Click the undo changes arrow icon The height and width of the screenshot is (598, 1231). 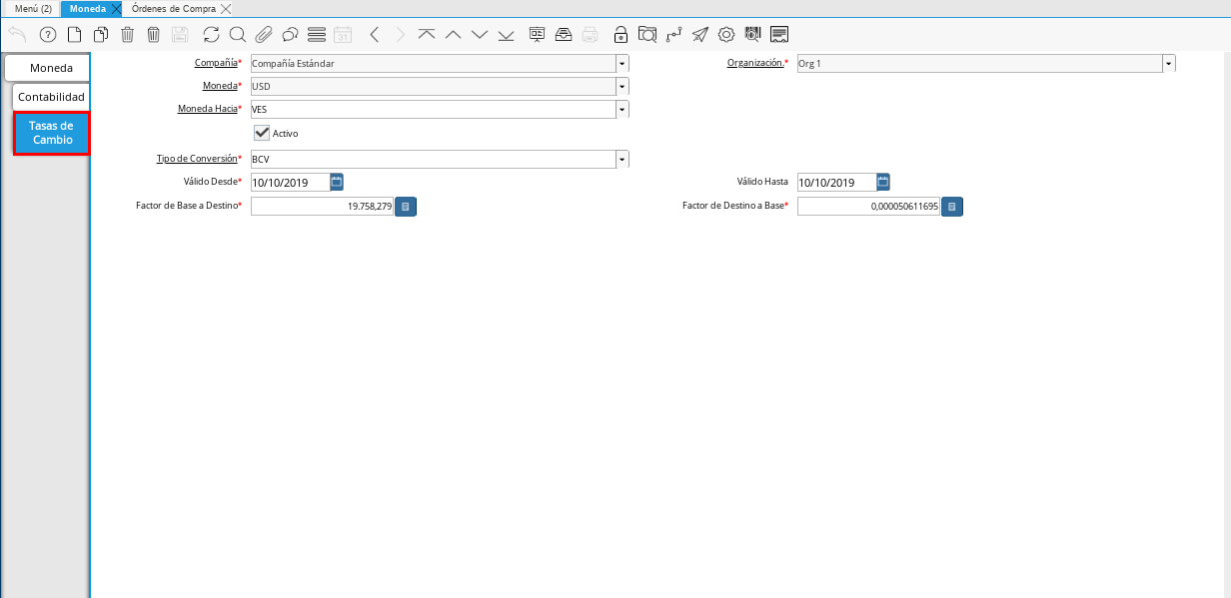pyautogui.click(x=17, y=34)
